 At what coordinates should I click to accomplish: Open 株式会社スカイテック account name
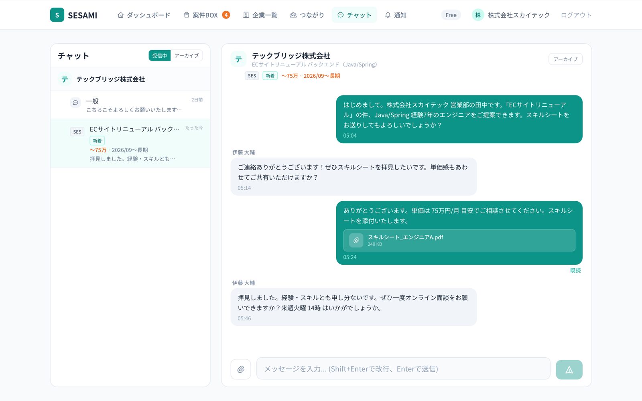(x=519, y=15)
